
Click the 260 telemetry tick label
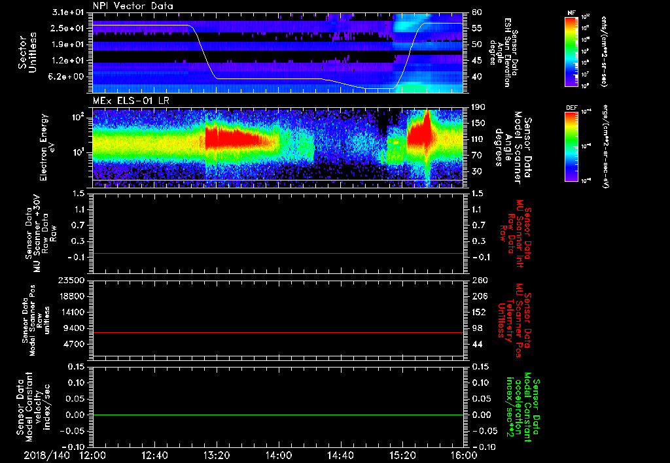pos(479,281)
